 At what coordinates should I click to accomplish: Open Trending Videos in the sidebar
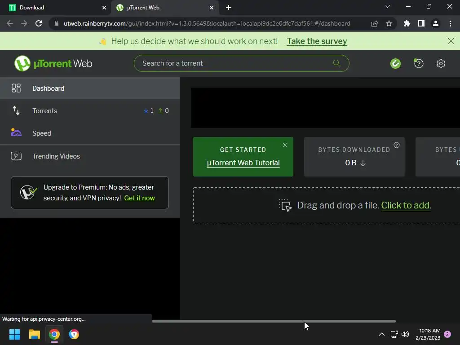[x=90, y=156]
